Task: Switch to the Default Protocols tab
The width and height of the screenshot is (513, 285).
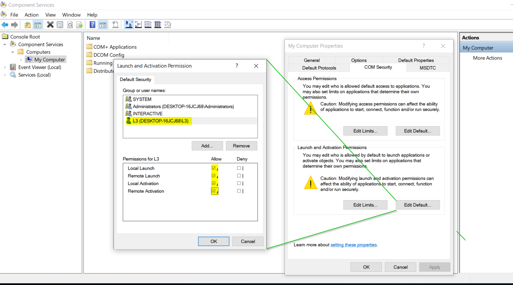Action: coord(319,68)
